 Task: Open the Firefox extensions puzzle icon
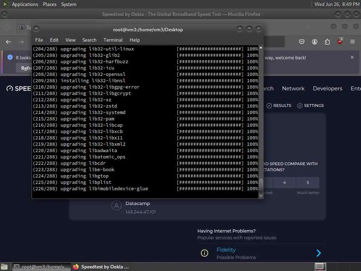(x=327, y=42)
